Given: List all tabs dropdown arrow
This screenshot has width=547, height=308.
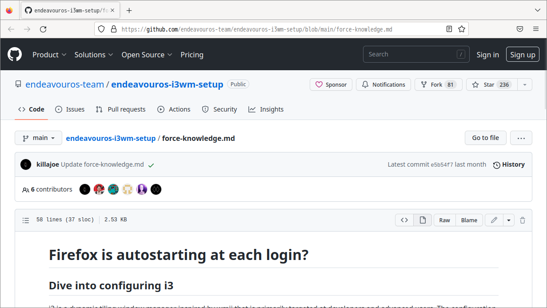Looking at the screenshot, I should pos(537,10).
